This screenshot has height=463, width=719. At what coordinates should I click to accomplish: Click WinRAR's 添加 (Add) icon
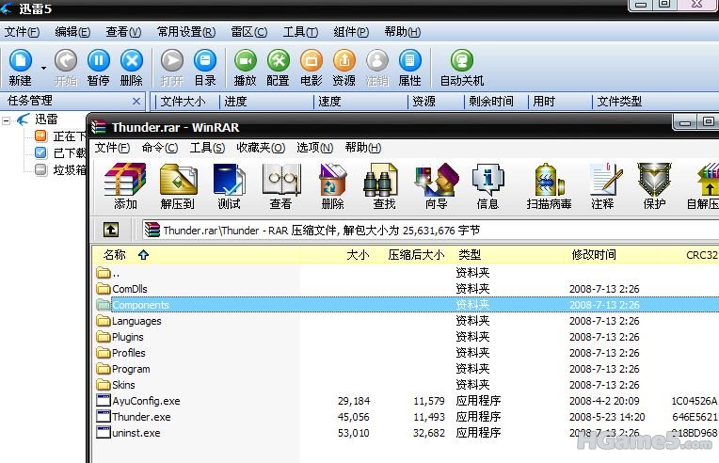click(x=125, y=180)
